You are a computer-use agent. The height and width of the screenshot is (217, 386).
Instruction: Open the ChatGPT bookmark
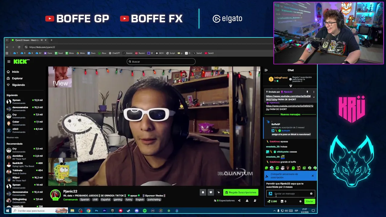tap(114, 53)
